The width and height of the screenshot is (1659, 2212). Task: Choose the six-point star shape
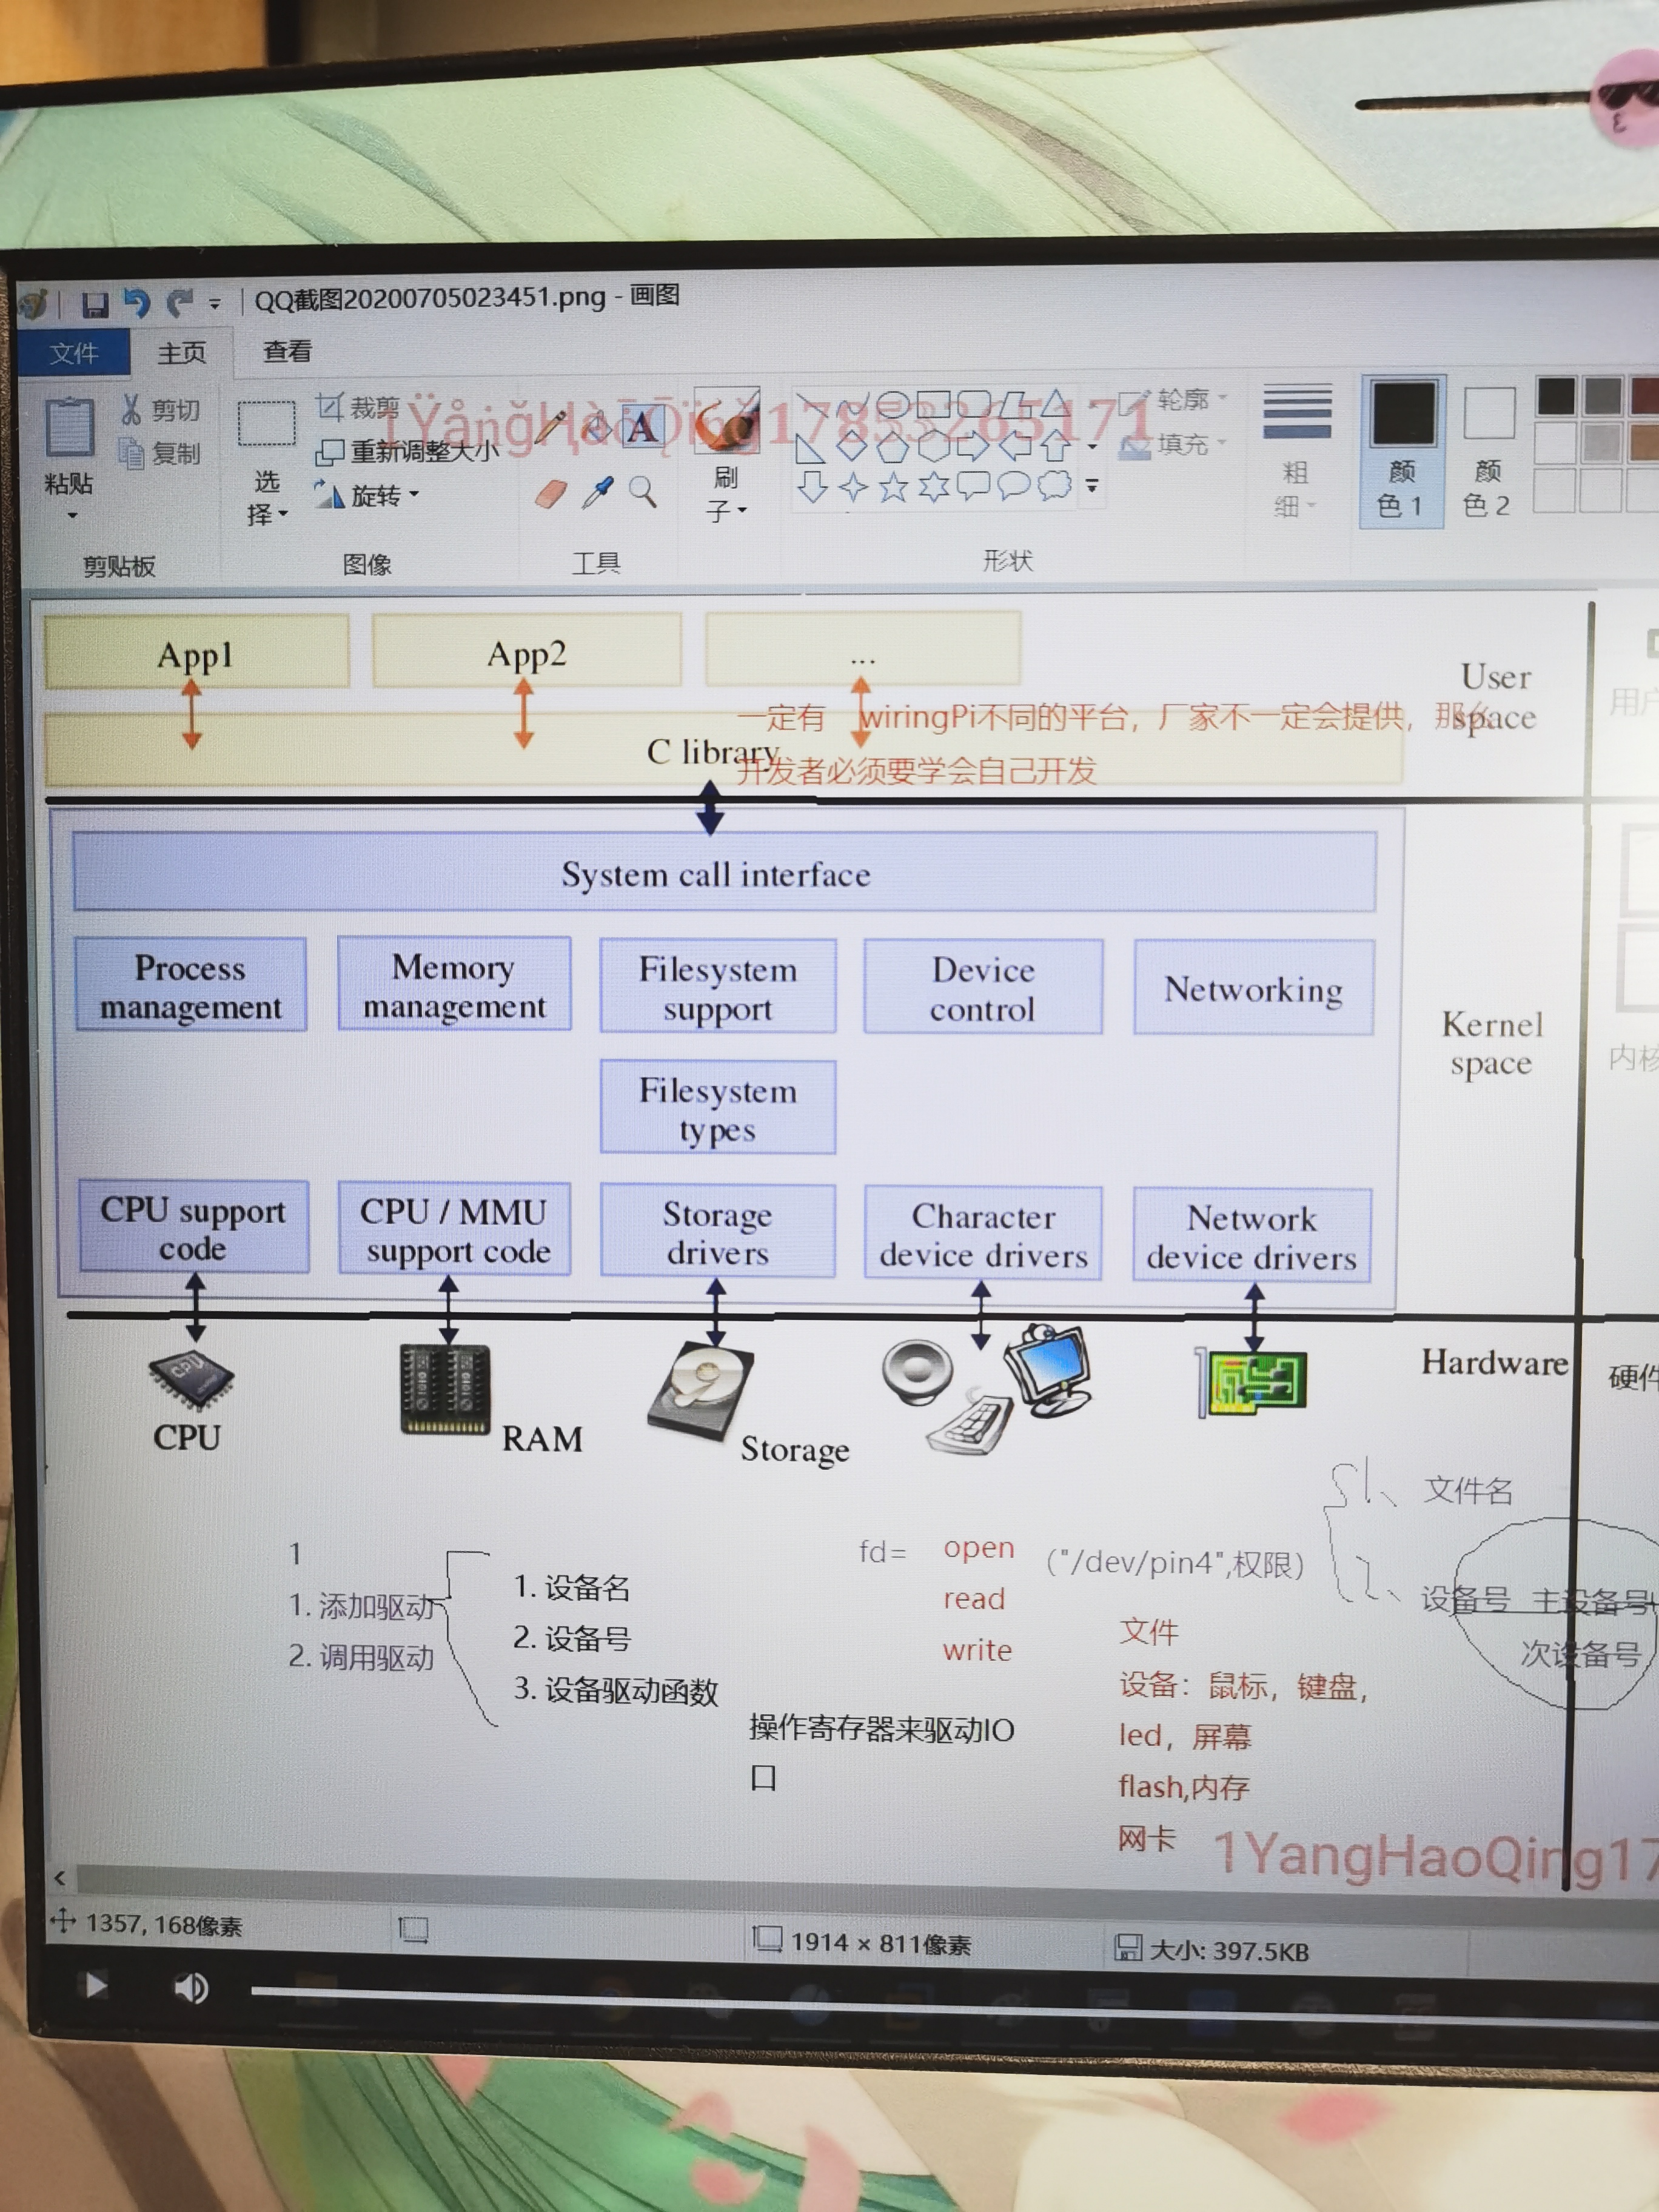click(x=934, y=487)
